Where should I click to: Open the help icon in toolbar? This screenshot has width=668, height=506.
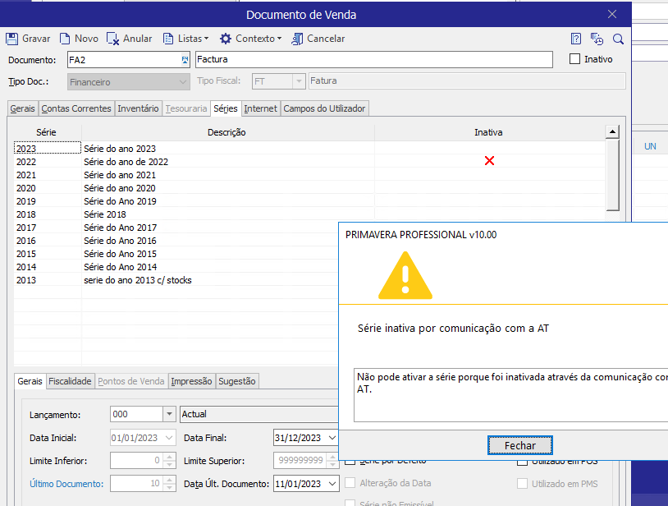point(576,39)
